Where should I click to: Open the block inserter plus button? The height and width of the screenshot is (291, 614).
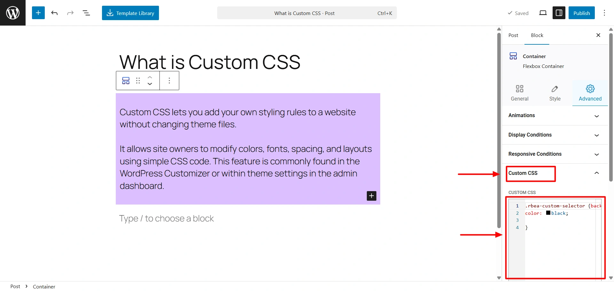(x=38, y=13)
